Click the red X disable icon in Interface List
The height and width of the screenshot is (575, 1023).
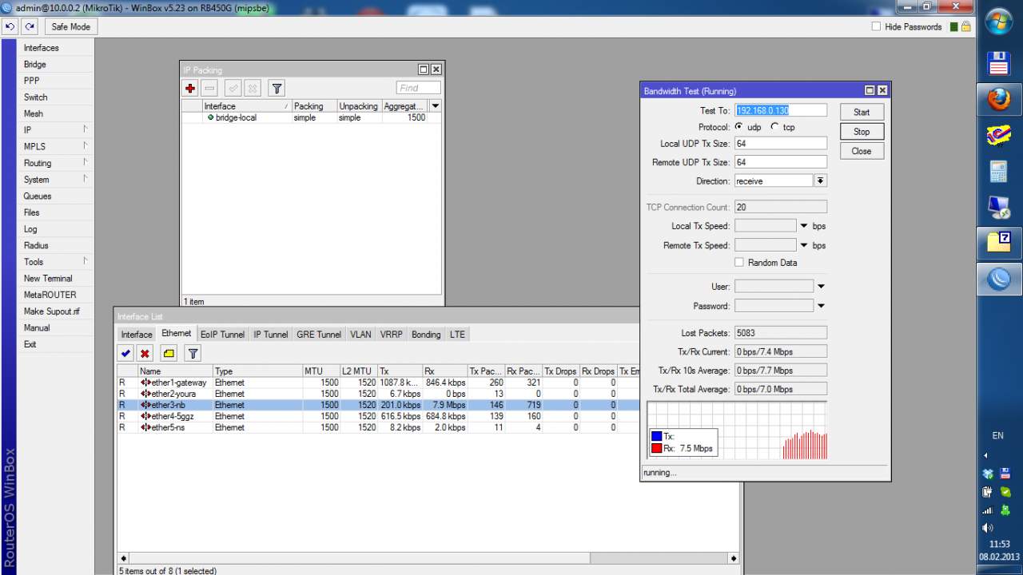pyautogui.click(x=145, y=353)
